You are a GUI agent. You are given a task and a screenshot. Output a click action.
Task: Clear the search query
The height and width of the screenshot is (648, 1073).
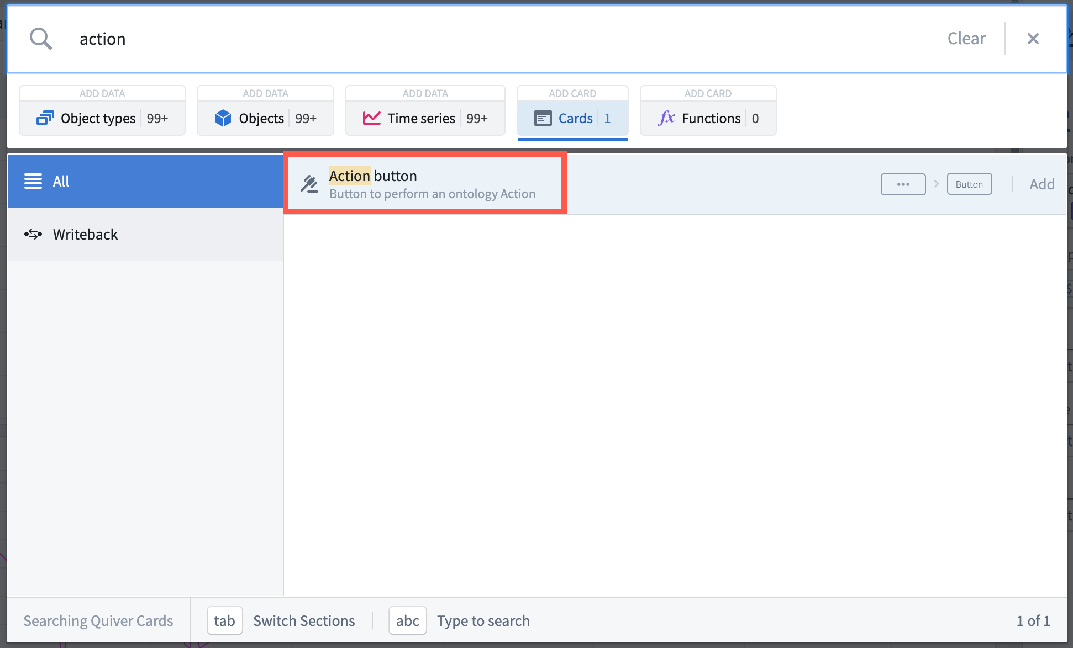click(x=966, y=39)
